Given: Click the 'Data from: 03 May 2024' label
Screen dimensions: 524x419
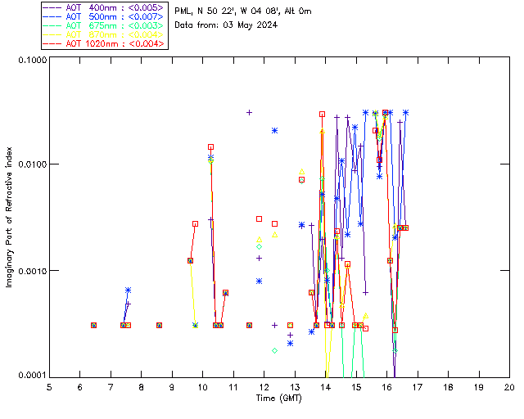Looking at the screenshot, I should pyautogui.click(x=226, y=25).
